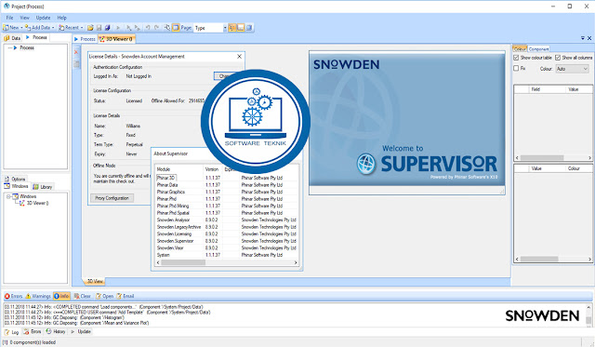The height and width of the screenshot is (347, 595).
Task: Click the scroll right arrow in About Supervisor
Action: [x=296, y=262]
